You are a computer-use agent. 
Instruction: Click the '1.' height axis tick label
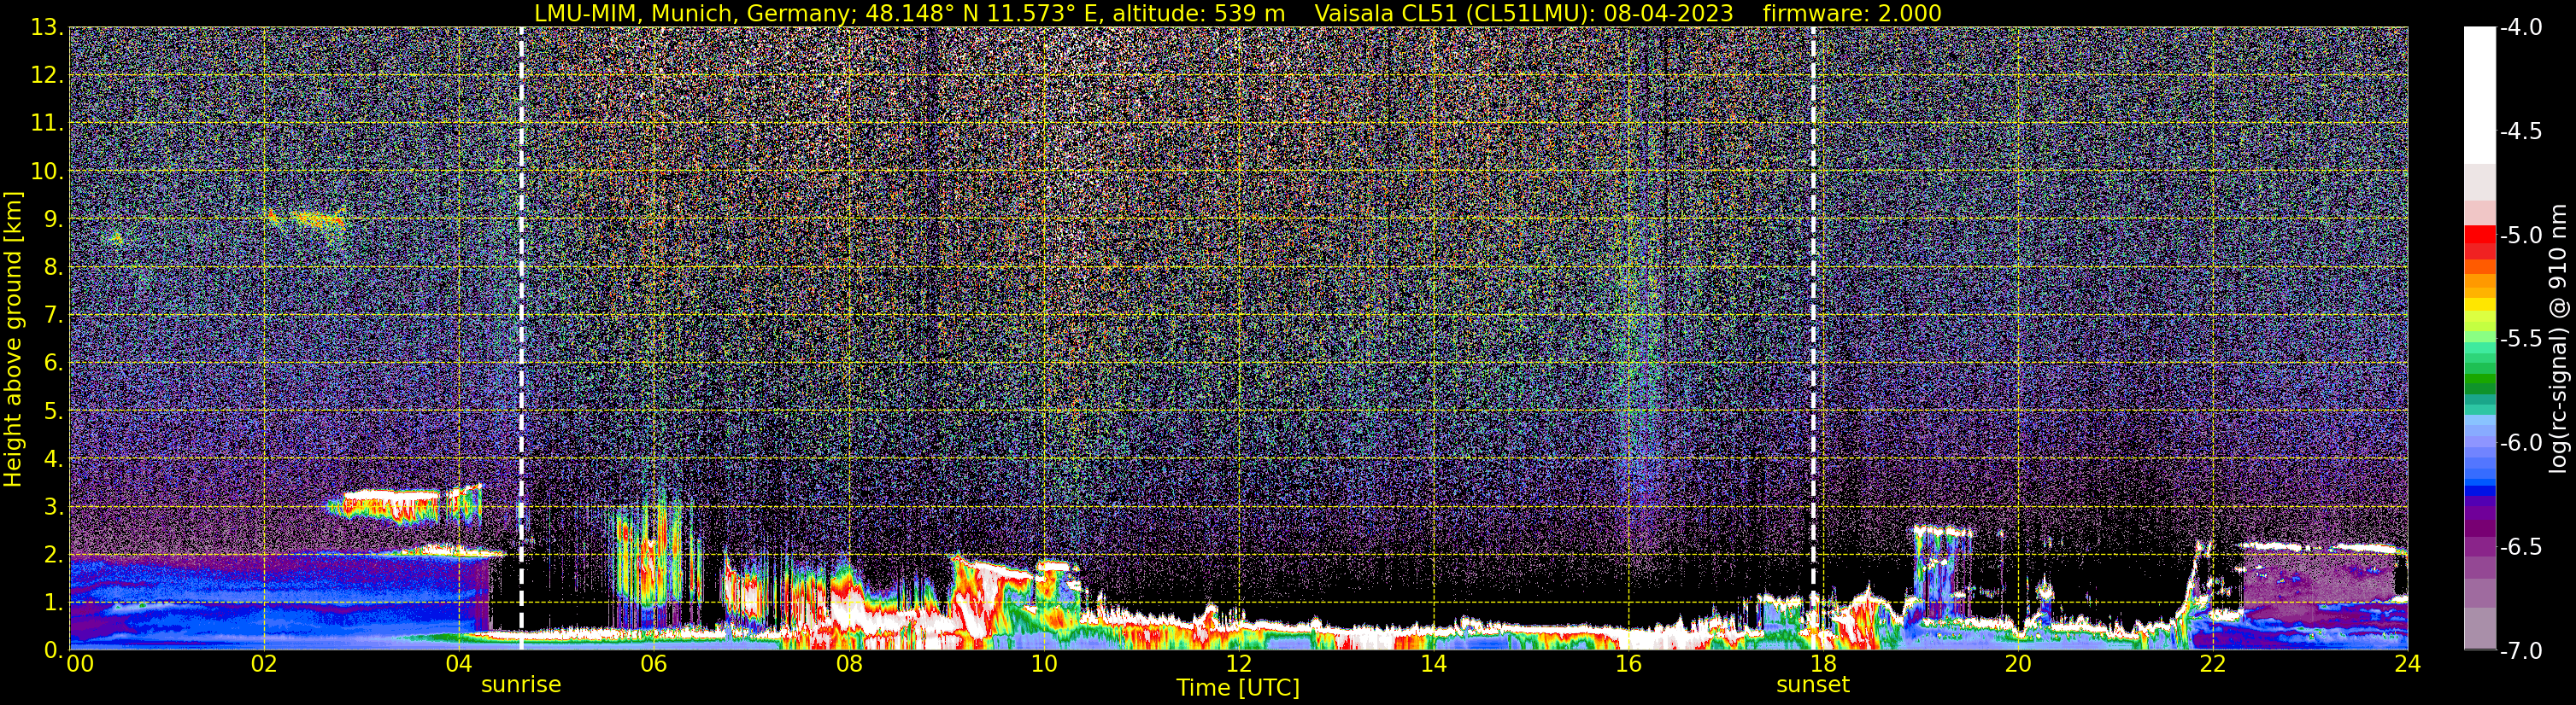click(x=53, y=603)
